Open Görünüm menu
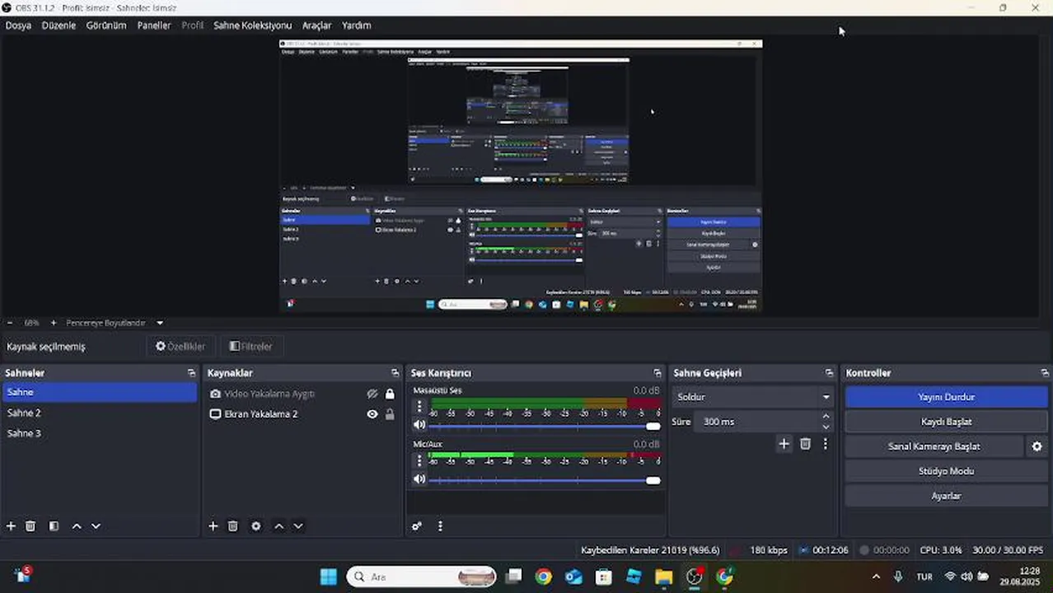Viewport: 1053px width, 593px height. coord(106,26)
